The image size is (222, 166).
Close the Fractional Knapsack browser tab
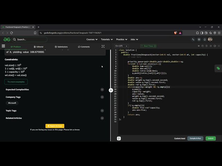coord(33,27)
